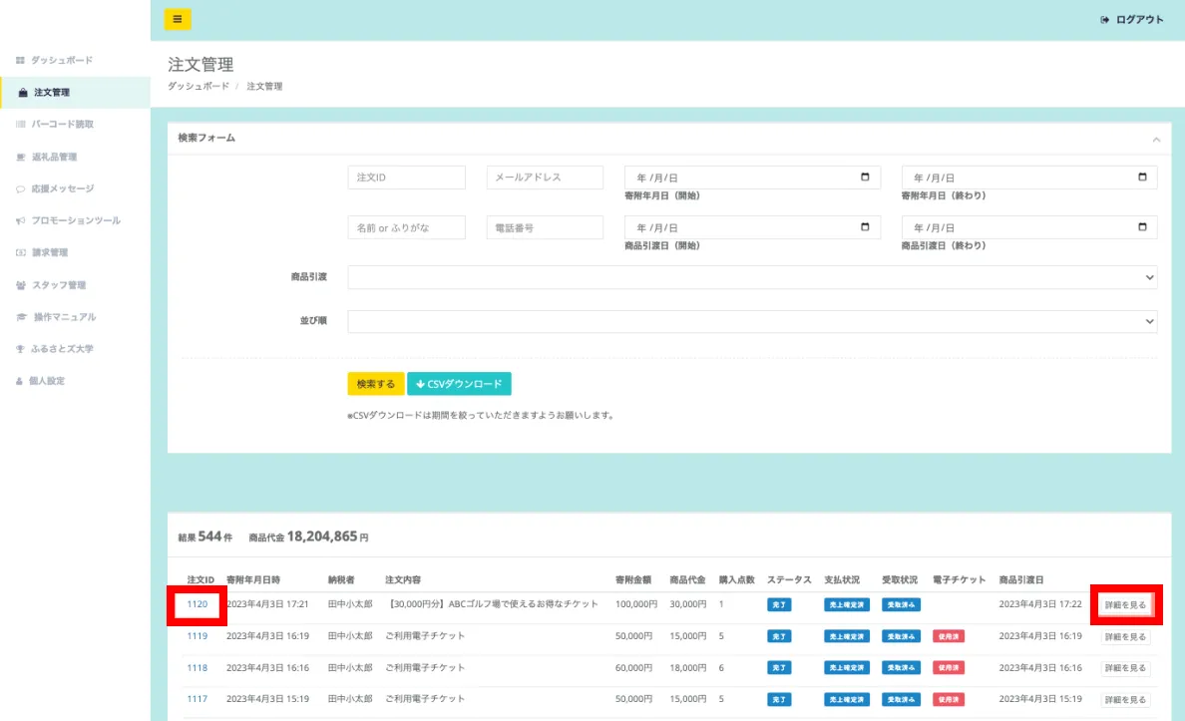Click ダッシュボード in the breadcrumb

197,87
